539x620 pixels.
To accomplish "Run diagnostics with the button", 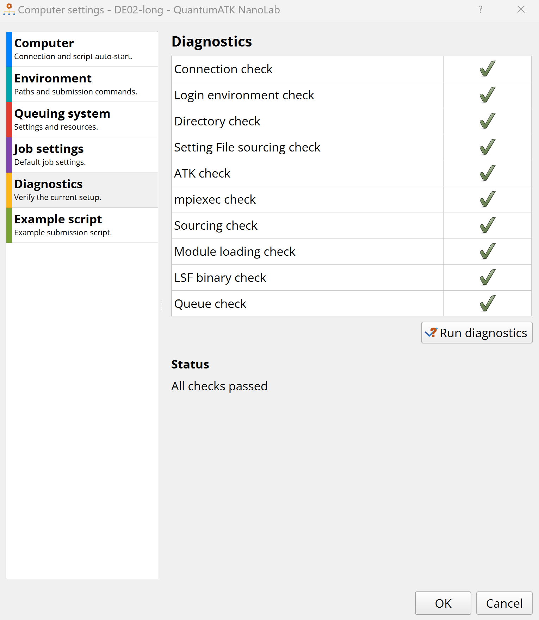I will click(477, 333).
